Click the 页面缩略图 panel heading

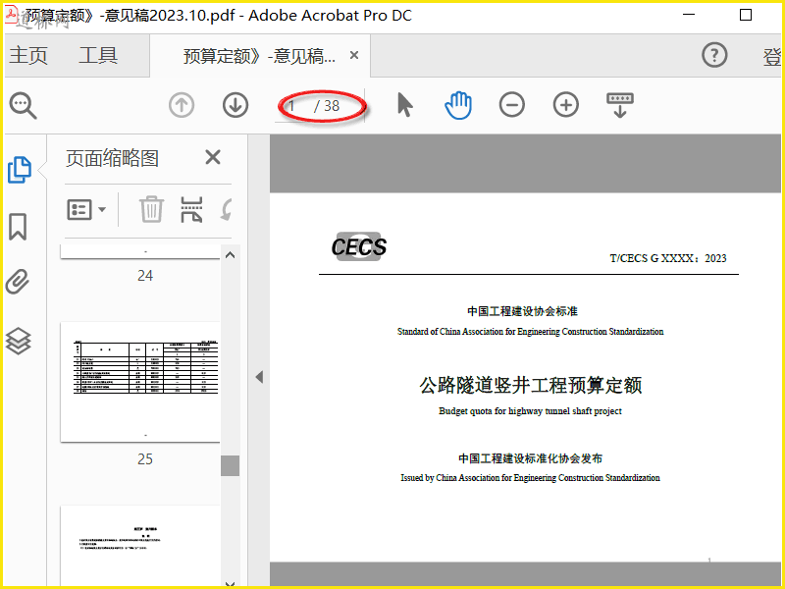click(112, 158)
